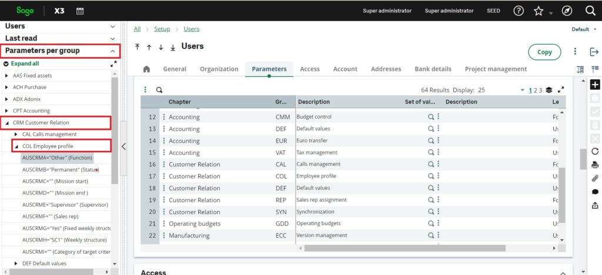Click the search magnifier in header
This screenshot has height=275, width=602.
coord(590,11)
